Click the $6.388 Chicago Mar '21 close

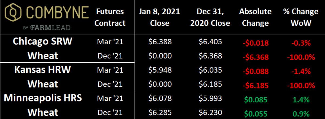(160, 42)
